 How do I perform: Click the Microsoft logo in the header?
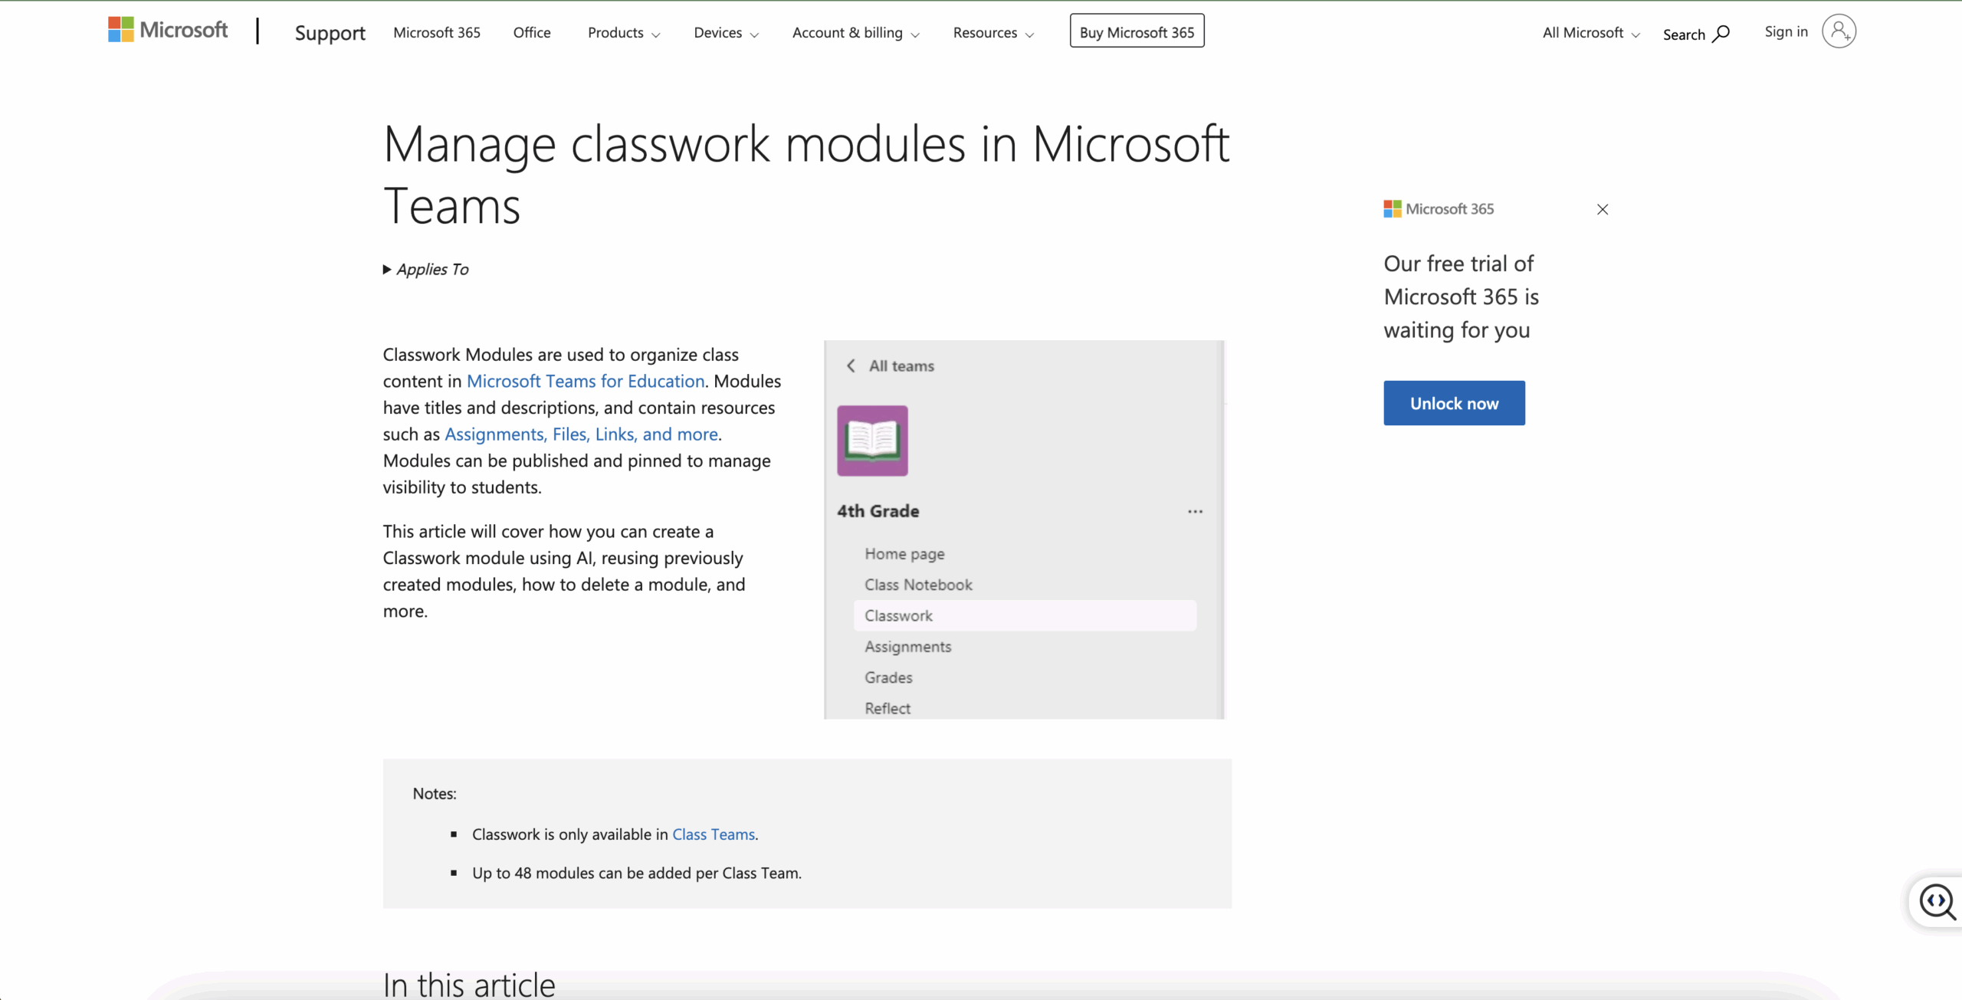coord(168,31)
